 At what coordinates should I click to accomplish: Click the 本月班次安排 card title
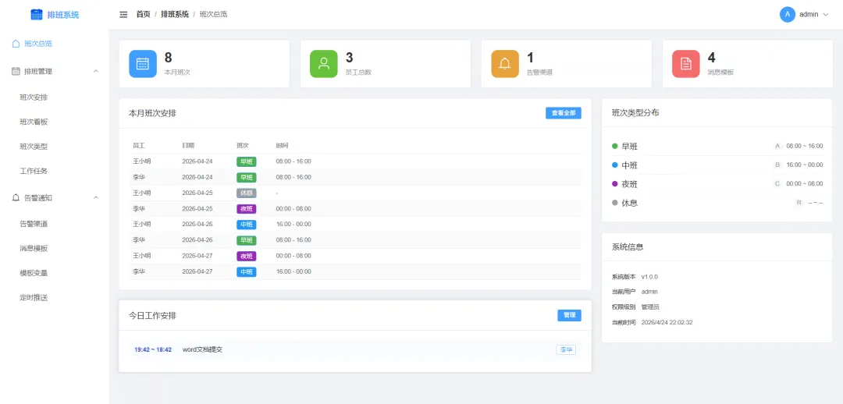pos(153,113)
